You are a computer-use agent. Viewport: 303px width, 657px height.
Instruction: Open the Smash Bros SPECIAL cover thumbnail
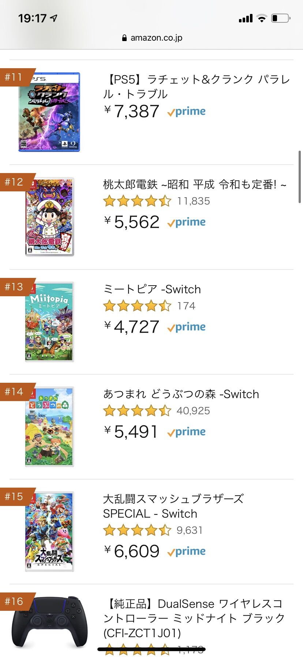(x=49, y=532)
